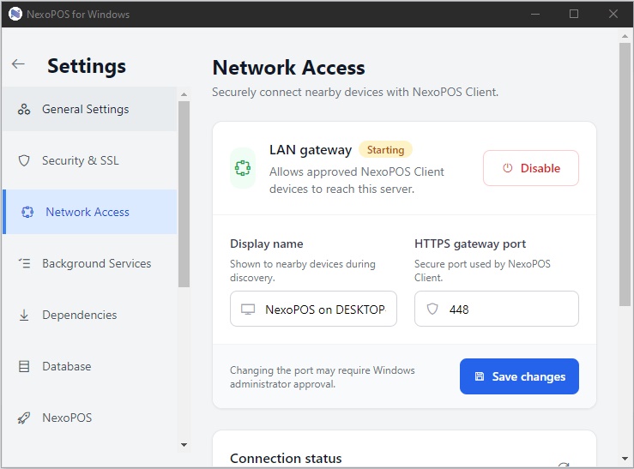Click the main page scrollbar thumb
634x469 pixels.
(x=625, y=175)
